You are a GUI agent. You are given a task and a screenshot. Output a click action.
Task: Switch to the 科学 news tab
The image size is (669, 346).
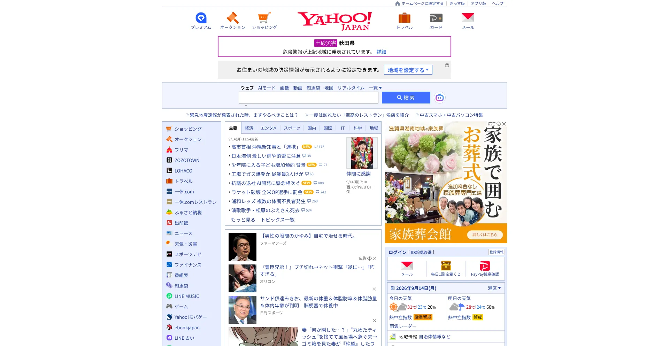pyautogui.click(x=358, y=128)
